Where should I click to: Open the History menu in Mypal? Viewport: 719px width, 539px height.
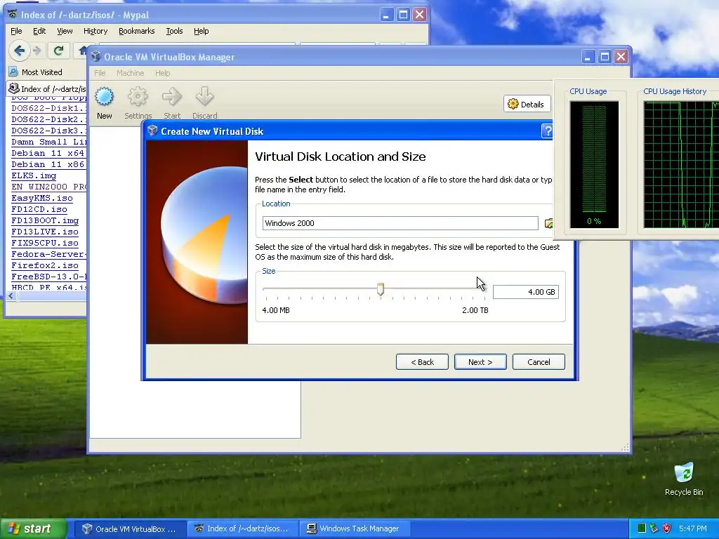click(95, 31)
